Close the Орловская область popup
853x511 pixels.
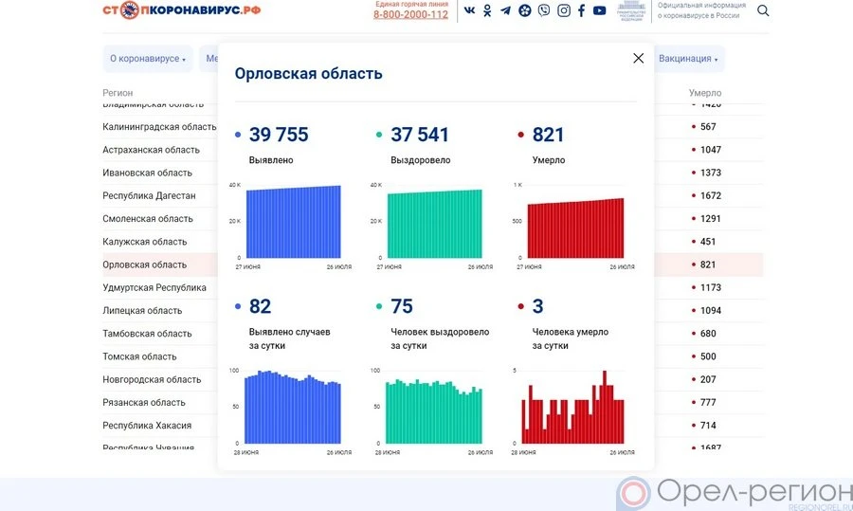[638, 58]
